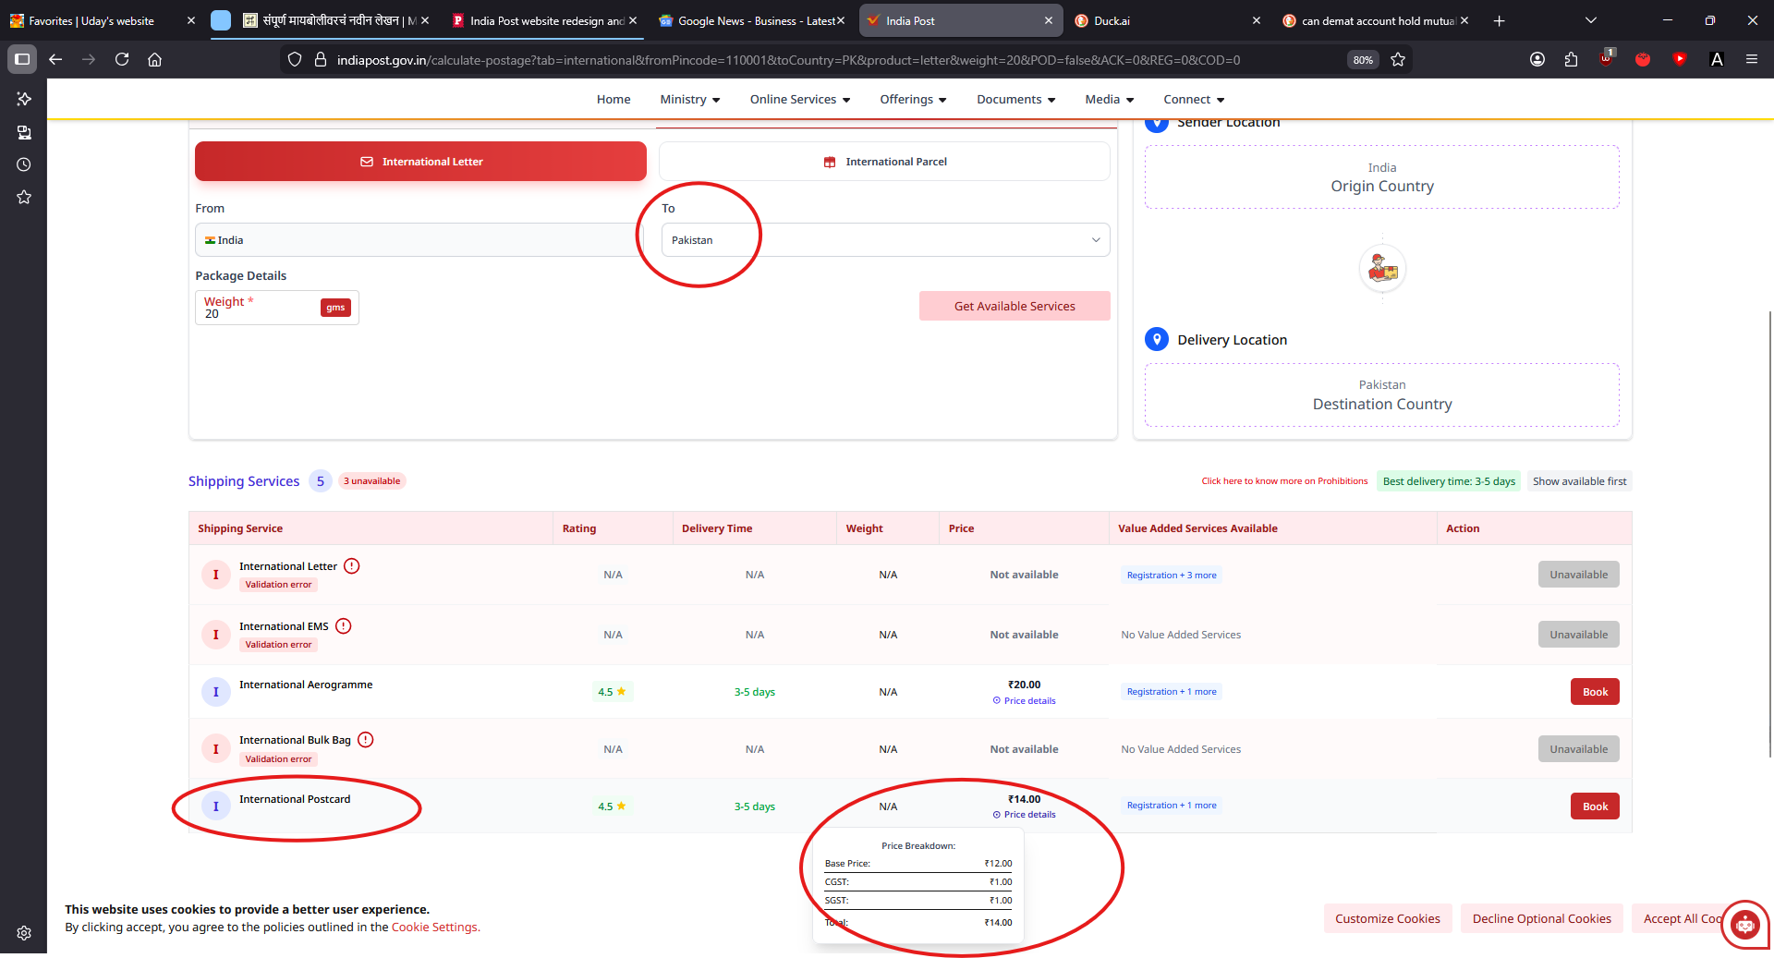Screen dimensions: 1774x958
Task: Open sidebar history clock icon
Action: 24,164
